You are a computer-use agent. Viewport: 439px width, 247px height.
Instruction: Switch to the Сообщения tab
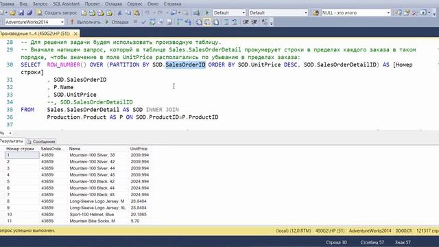tap(41, 141)
